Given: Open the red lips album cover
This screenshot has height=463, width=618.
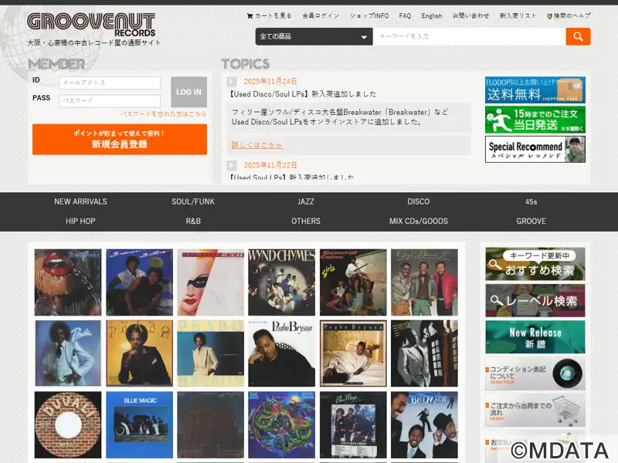Looking at the screenshot, I should 68,282.
